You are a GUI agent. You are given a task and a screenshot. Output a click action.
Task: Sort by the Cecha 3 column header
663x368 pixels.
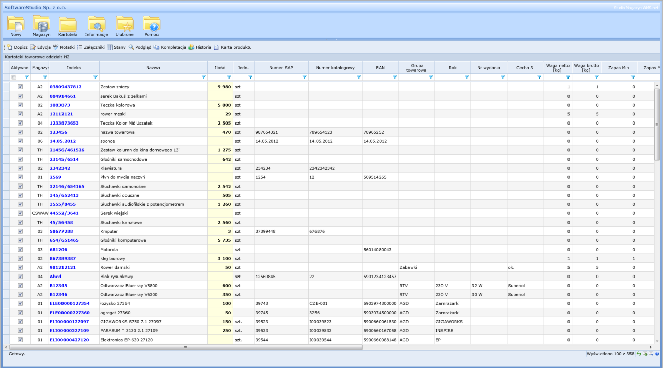525,67
